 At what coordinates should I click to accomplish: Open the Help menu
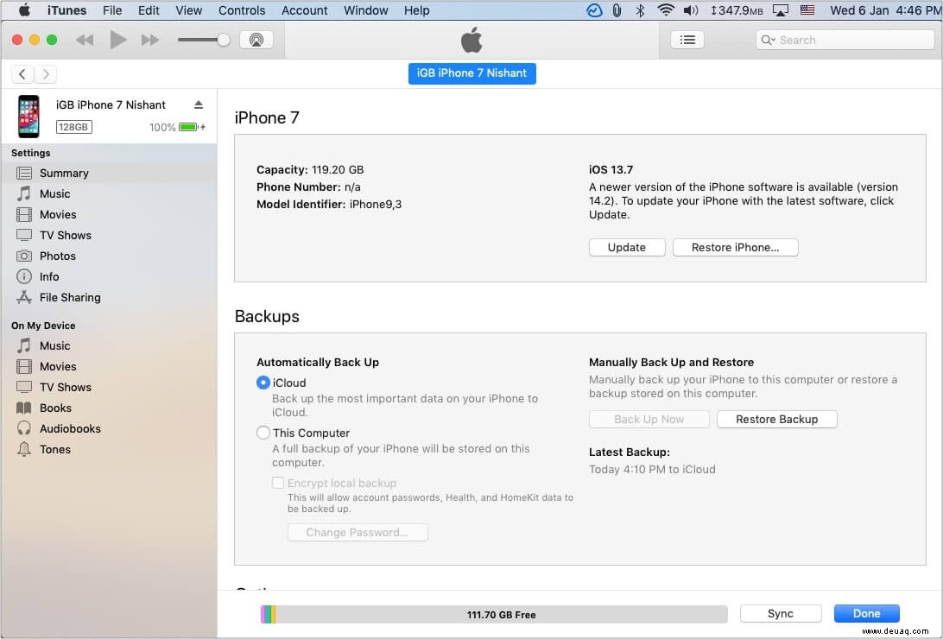(417, 10)
